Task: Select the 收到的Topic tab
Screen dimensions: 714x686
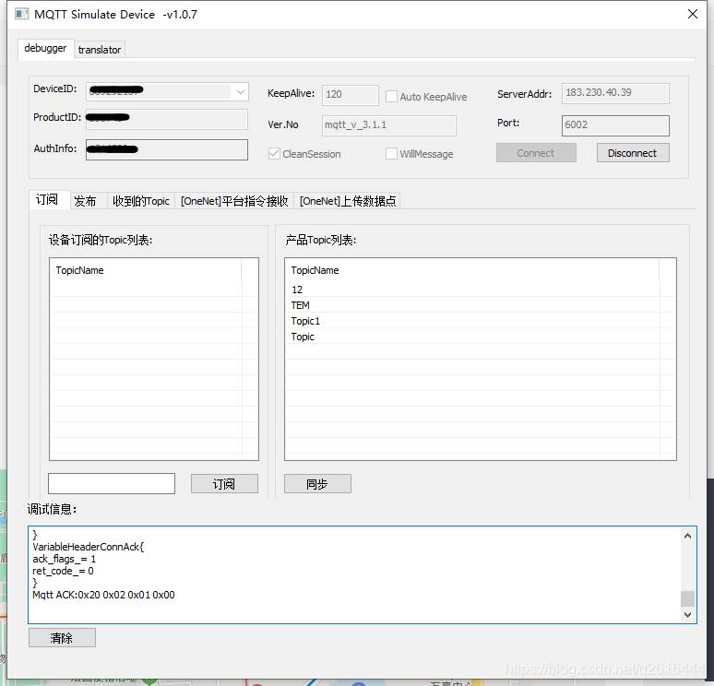Action: pos(141,201)
